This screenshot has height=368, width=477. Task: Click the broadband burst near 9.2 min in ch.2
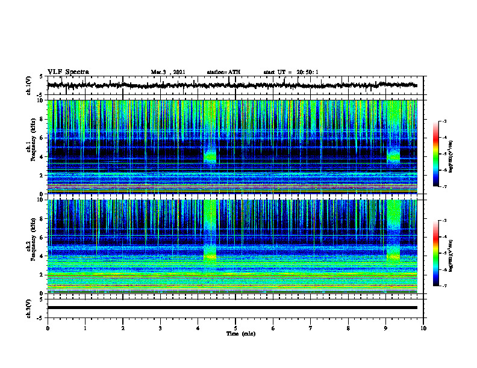click(393, 231)
